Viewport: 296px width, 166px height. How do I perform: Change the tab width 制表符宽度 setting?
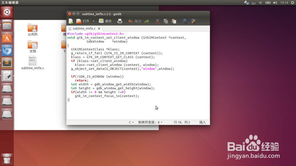pyautogui.click(x=150, y=122)
